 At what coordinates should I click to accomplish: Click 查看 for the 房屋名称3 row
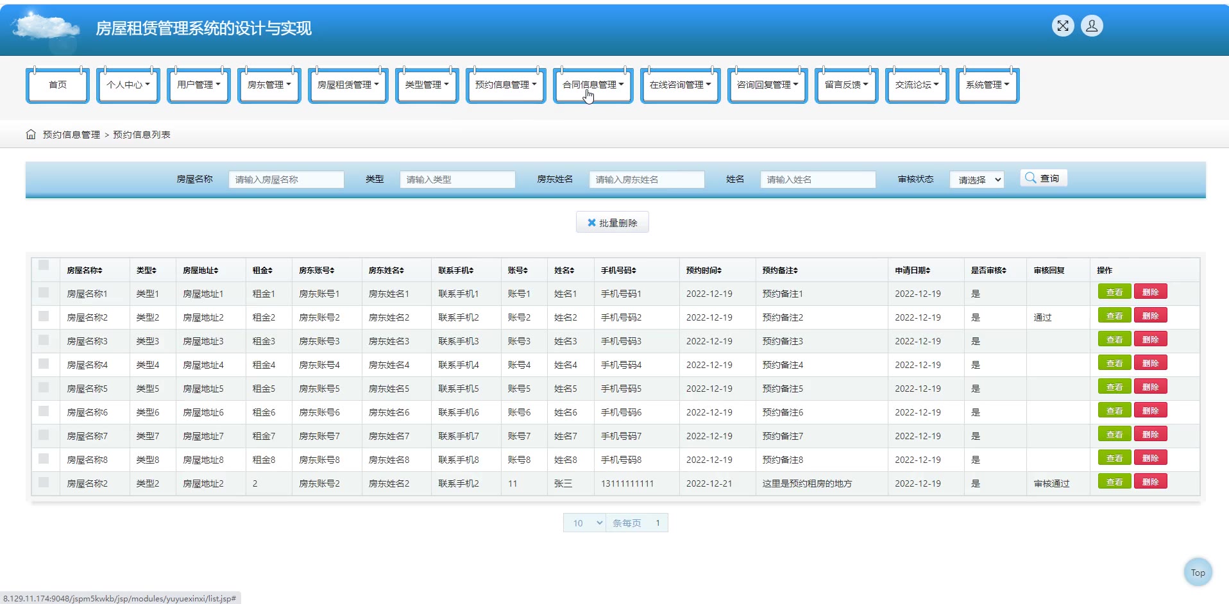(1115, 339)
